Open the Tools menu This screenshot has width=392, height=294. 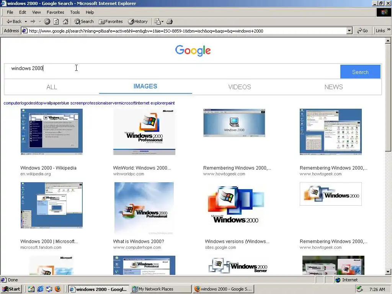pyautogui.click(x=75, y=12)
